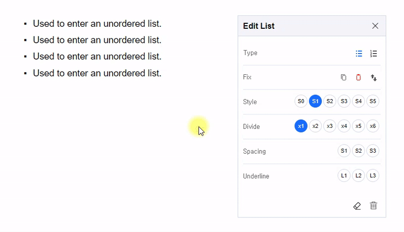
Task: Close the Edit List panel
Action: click(375, 26)
